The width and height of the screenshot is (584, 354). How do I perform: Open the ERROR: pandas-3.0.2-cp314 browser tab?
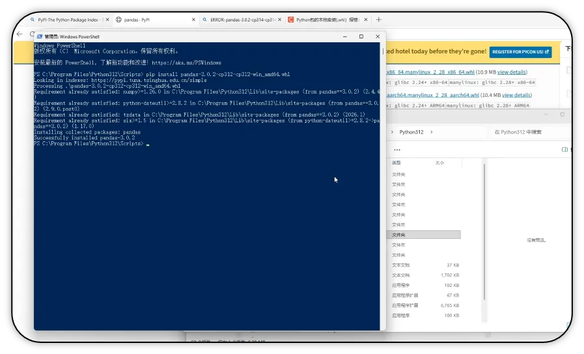(242, 20)
